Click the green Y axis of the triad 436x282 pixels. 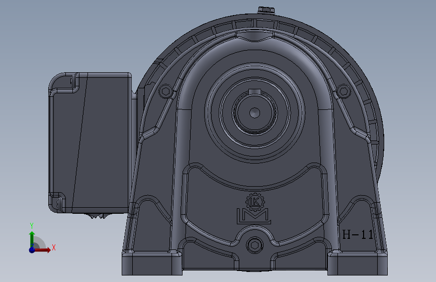[32, 239]
